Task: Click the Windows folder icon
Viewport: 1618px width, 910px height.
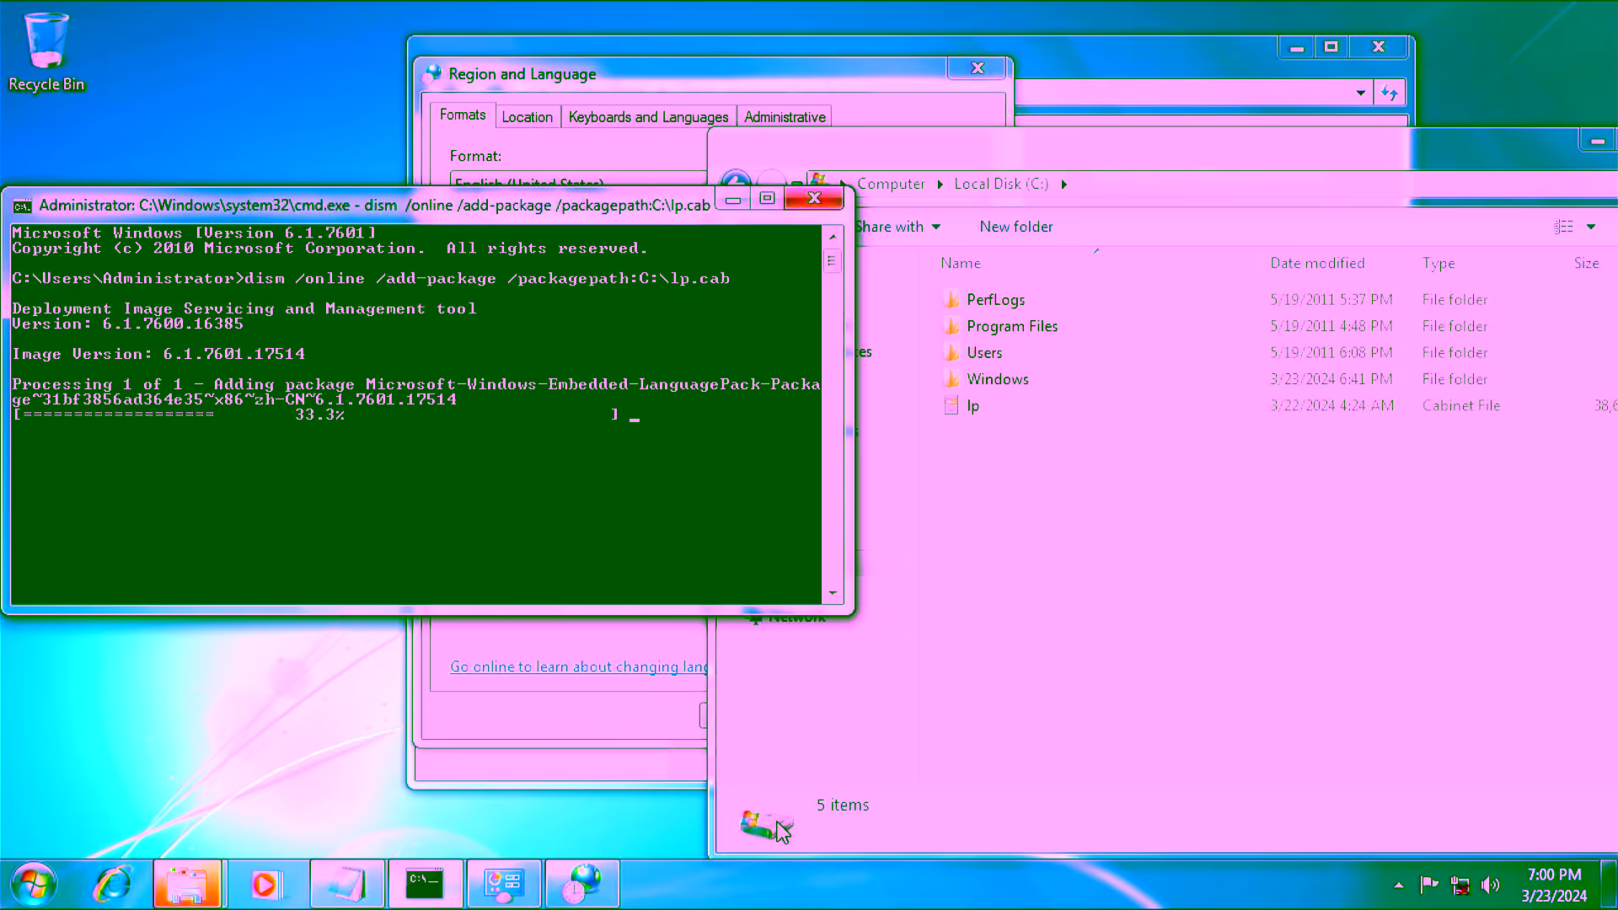Action: (x=951, y=379)
